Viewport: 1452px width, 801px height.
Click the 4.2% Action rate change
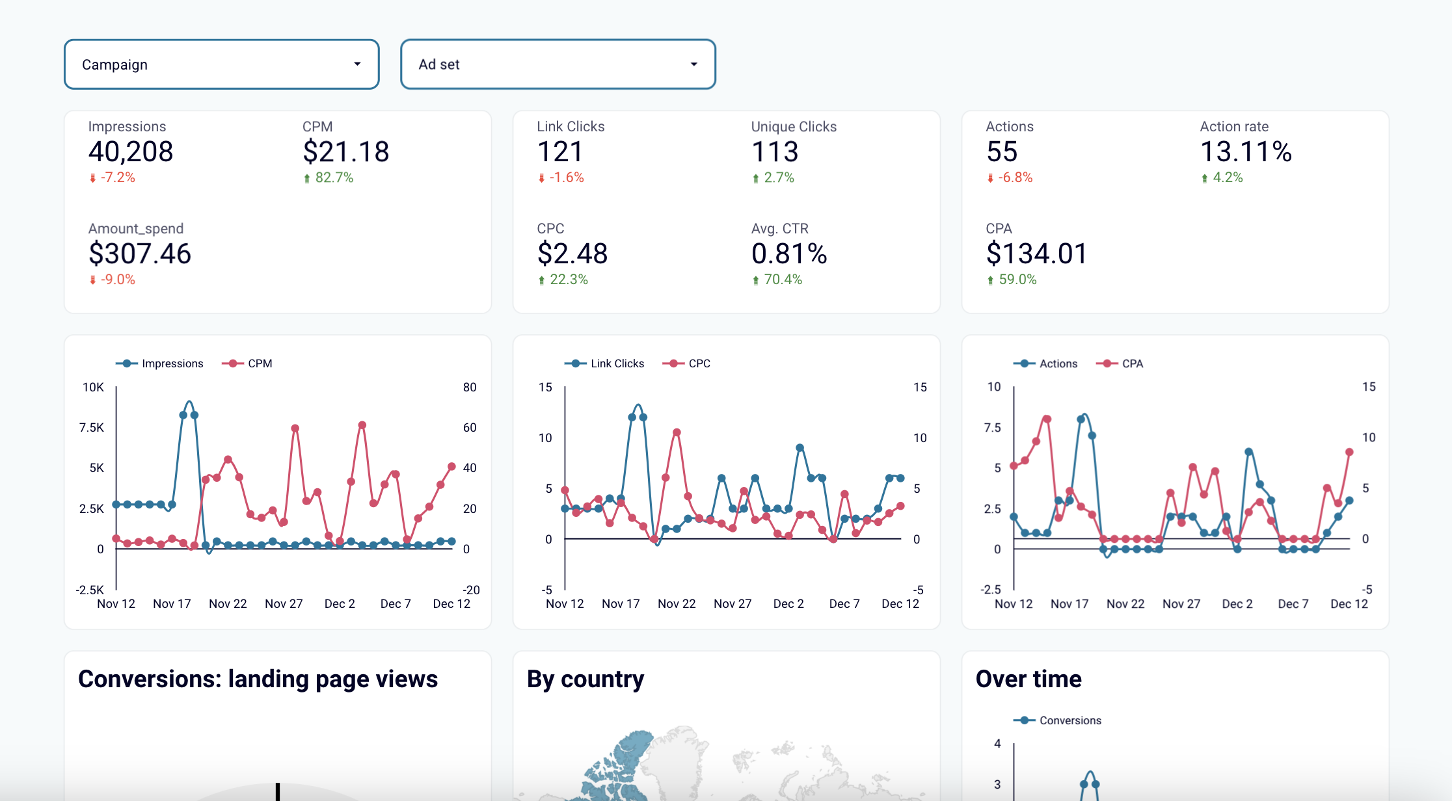(x=1222, y=177)
